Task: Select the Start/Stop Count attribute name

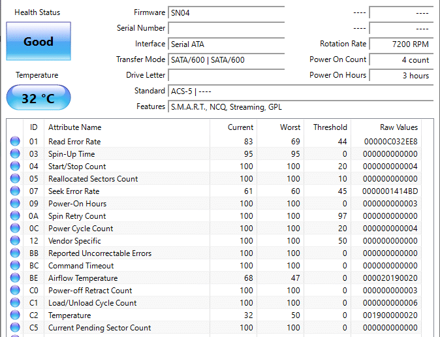Action: click(x=77, y=167)
